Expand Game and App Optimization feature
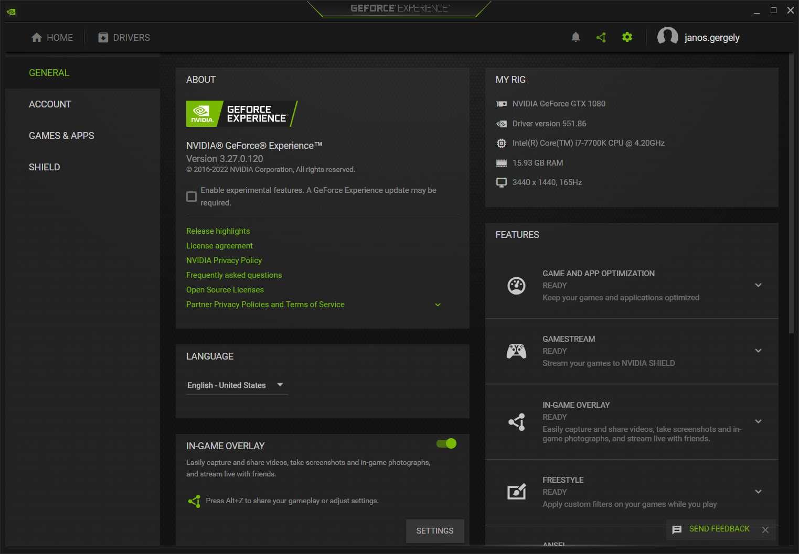Screen dimensions: 799x554 [758, 285]
